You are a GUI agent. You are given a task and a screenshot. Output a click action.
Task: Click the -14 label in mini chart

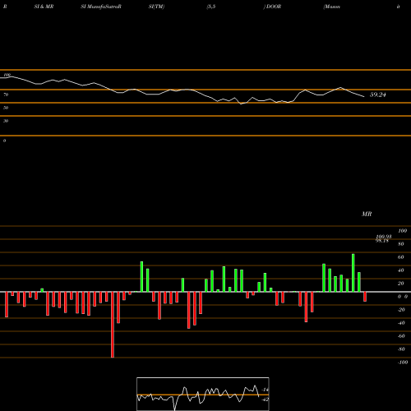click(x=265, y=390)
